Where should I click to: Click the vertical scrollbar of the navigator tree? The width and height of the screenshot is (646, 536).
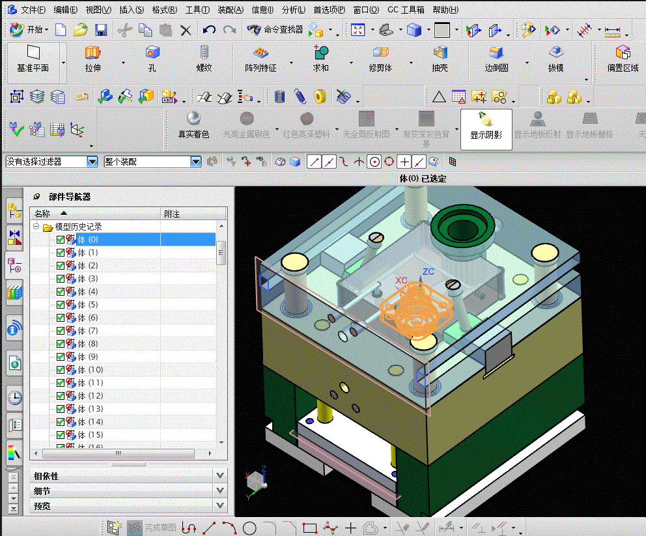(x=221, y=253)
